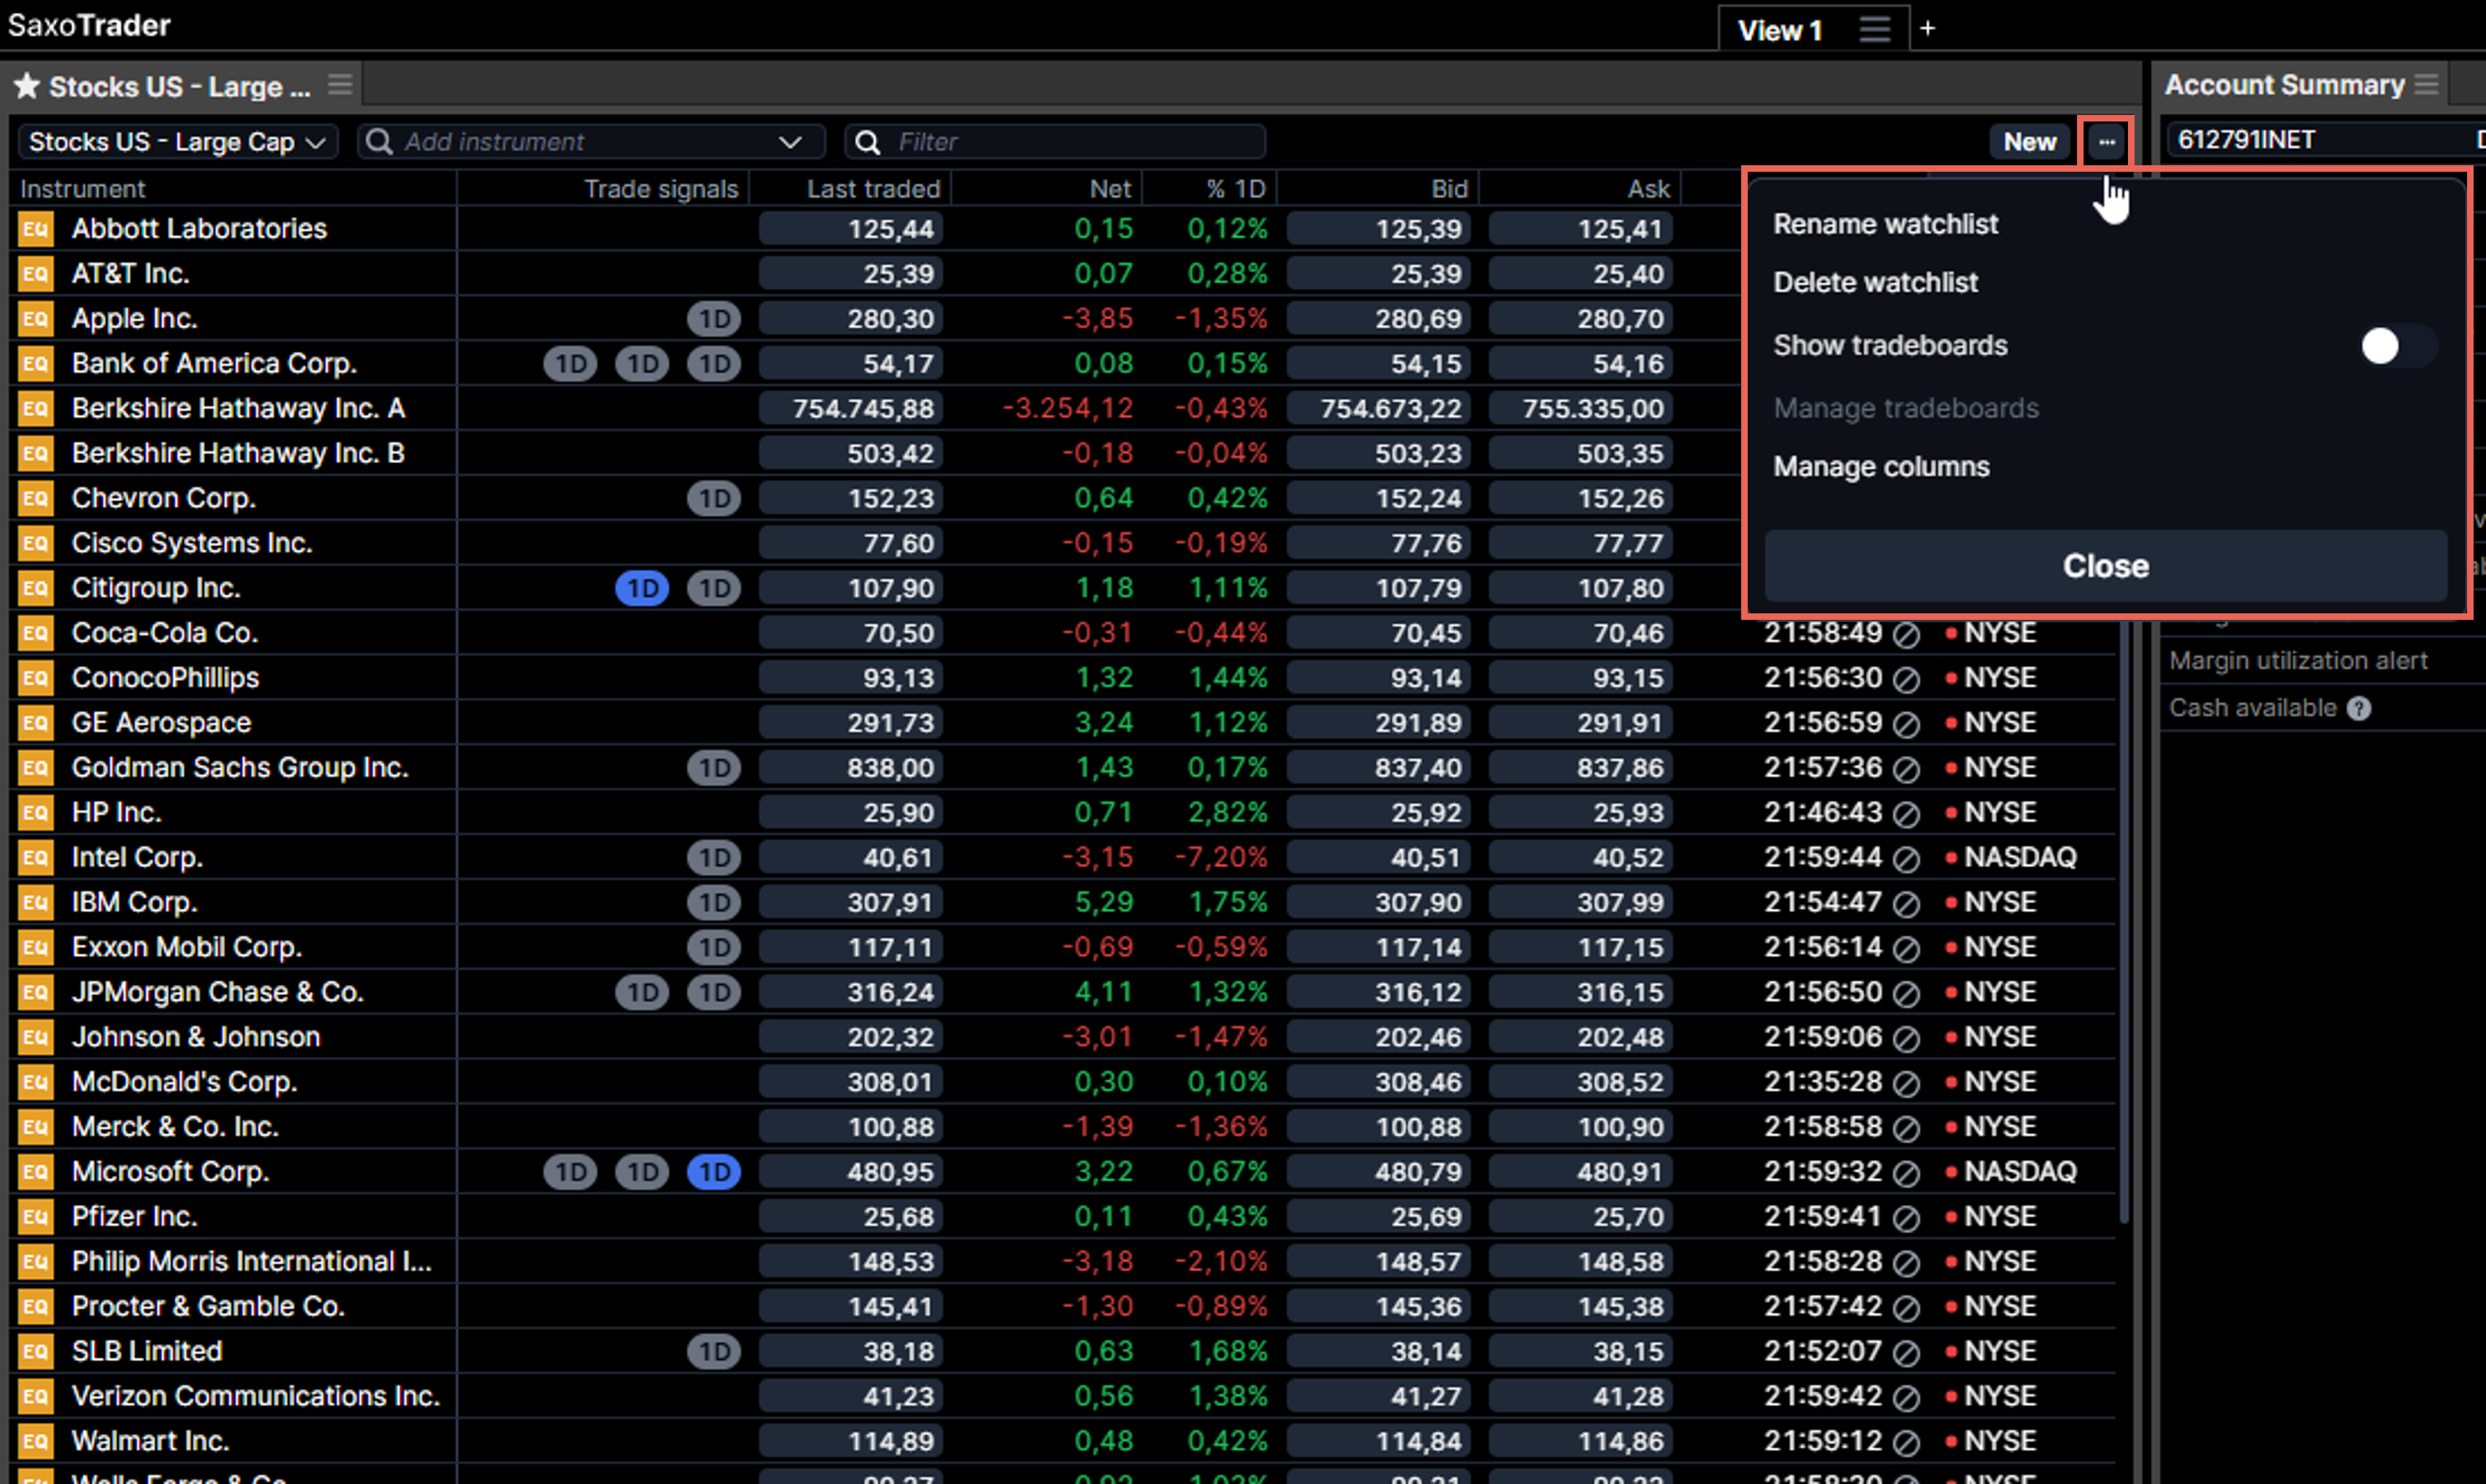
Task: Click the ellipsis more-options icon beside New
Action: tap(2105, 141)
